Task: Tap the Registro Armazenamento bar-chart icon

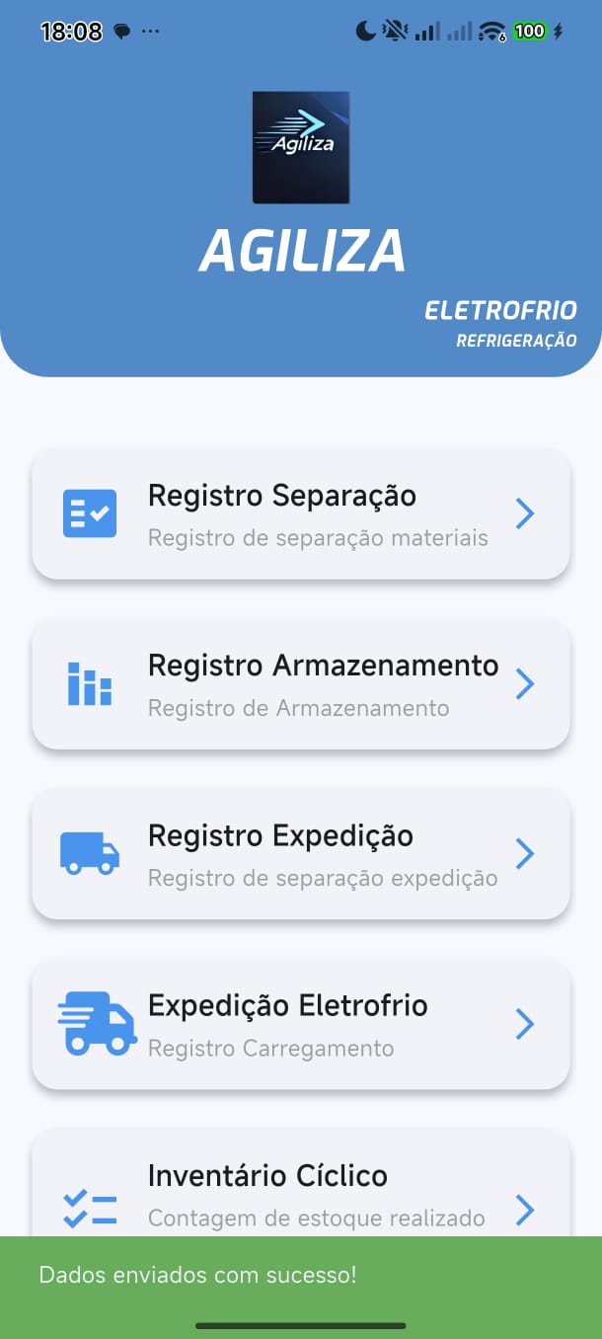Action: click(89, 683)
